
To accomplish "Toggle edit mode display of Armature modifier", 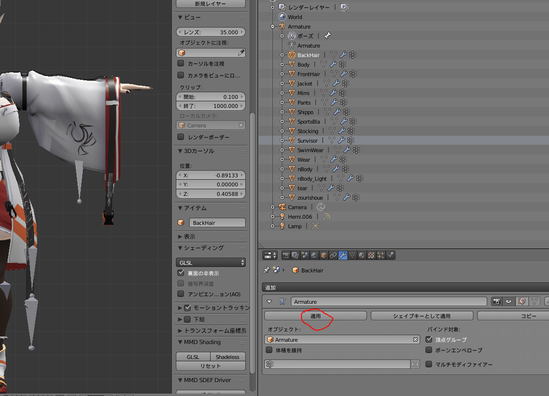I will click(522, 301).
